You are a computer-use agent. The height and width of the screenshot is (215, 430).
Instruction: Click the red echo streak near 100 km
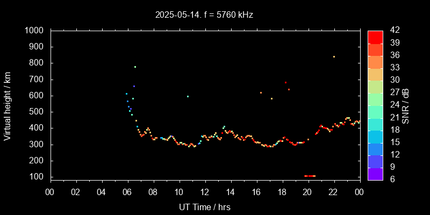pyautogui.click(x=310, y=176)
